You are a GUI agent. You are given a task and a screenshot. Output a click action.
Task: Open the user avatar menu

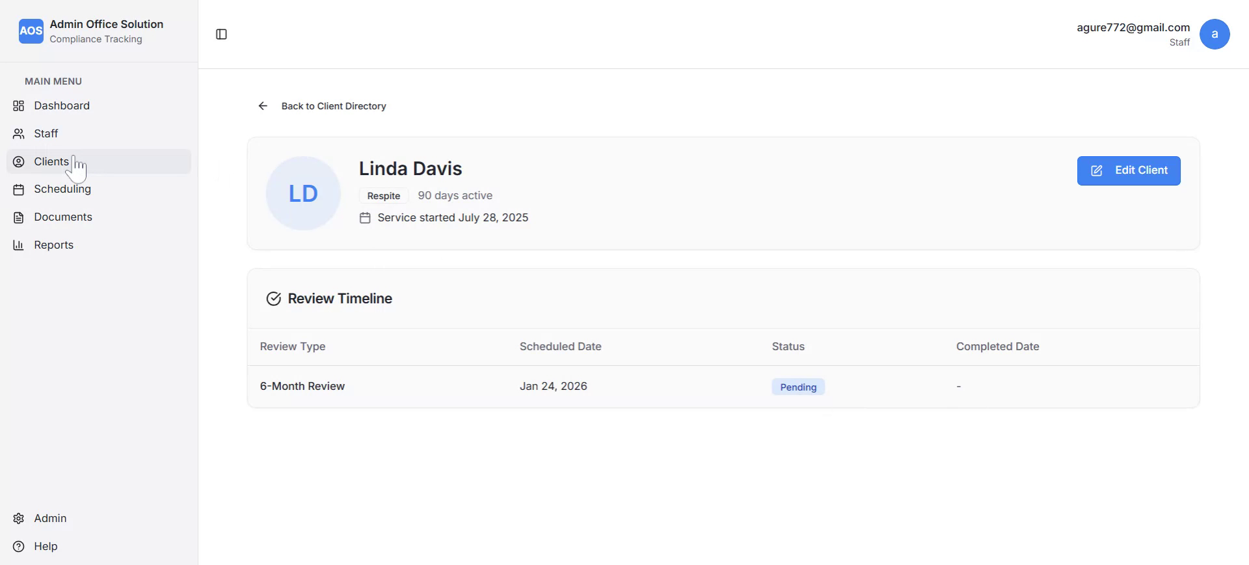pos(1214,34)
